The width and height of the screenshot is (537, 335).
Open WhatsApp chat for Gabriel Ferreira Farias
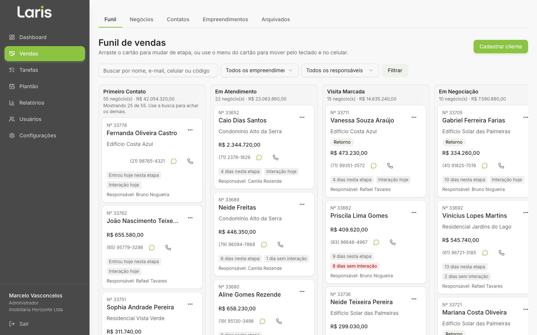[x=485, y=166]
